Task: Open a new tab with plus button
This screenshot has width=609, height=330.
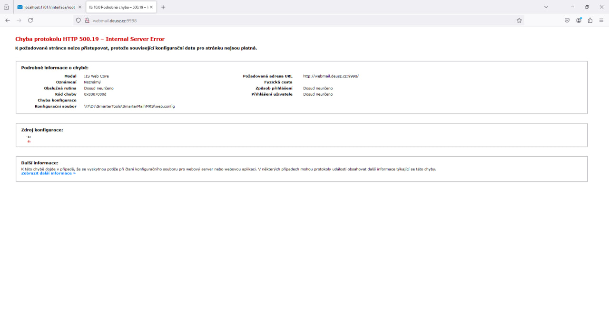Action: tap(163, 7)
